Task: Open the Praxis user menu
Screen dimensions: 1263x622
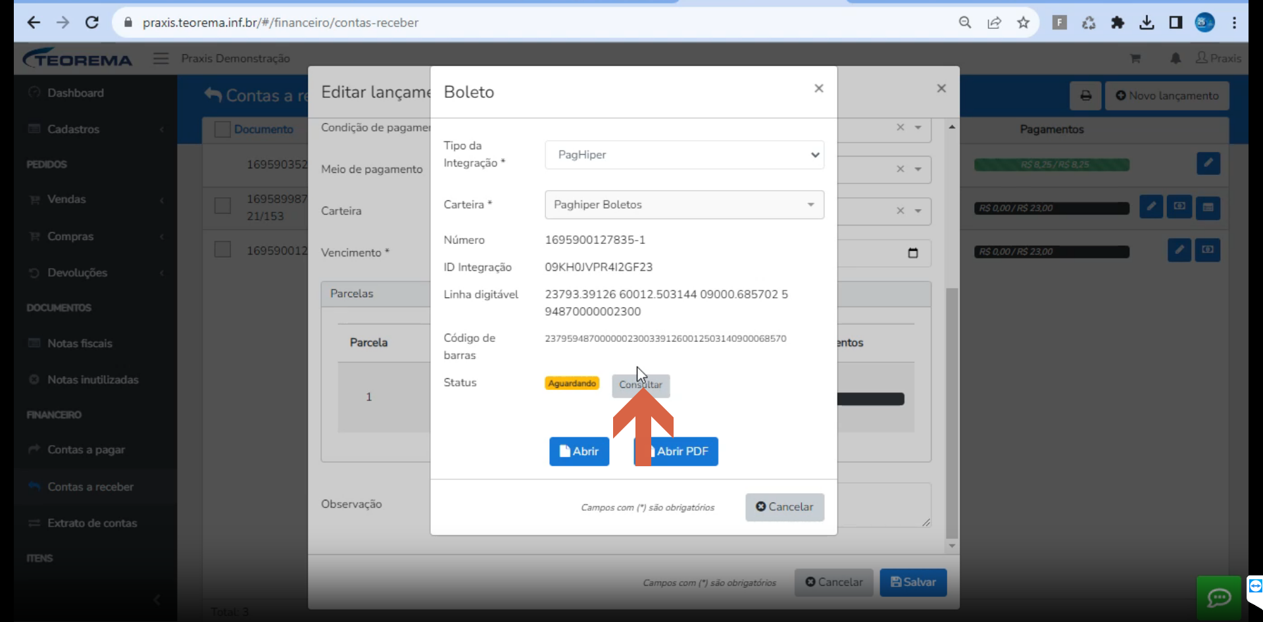Action: click(1218, 59)
